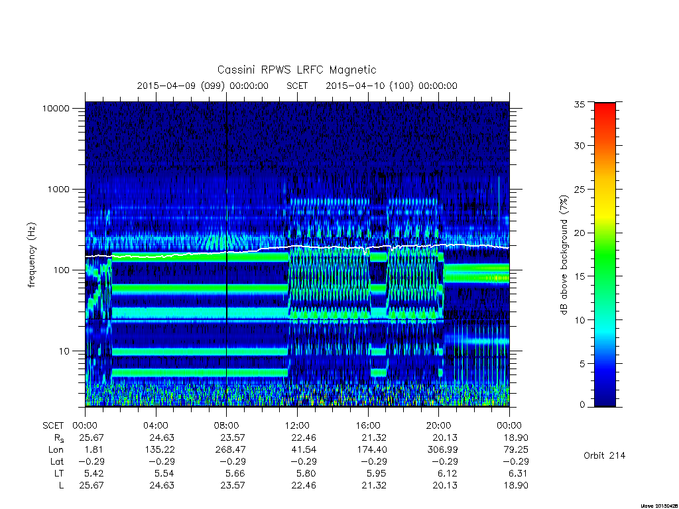
Task: Click the LT value "5.95"
Action: pyautogui.click(x=377, y=473)
